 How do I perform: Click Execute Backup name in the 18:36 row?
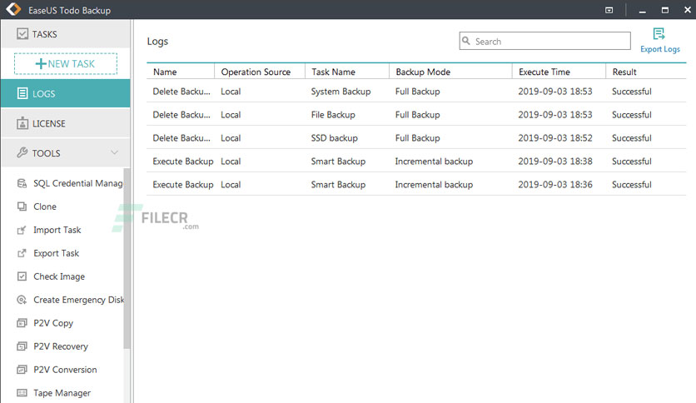(x=183, y=185)
